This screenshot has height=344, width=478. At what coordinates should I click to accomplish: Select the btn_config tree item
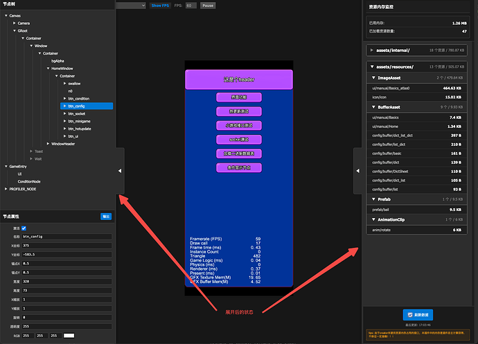[x=87, y=106]
